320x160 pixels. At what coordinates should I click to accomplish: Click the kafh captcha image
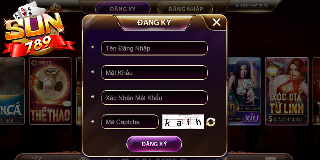tap(183, 122)
